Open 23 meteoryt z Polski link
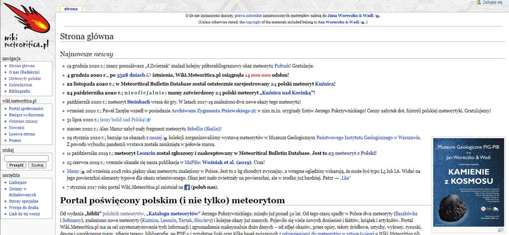Image resolution: width=509 pixels, height=235 pixels. pyautogui.click(x=352, y=153)
